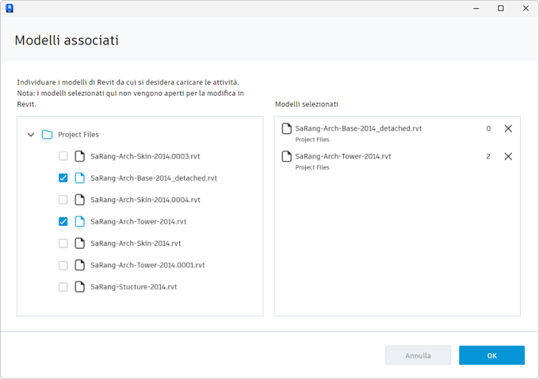Enable checkbox for SaRang-Arch-Skin-2014.0003.rvt

point(63,156)
